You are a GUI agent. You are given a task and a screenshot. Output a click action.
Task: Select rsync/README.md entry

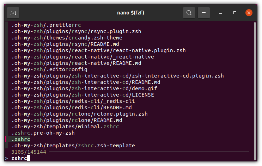pyautogui.click(x=65, y=44)
